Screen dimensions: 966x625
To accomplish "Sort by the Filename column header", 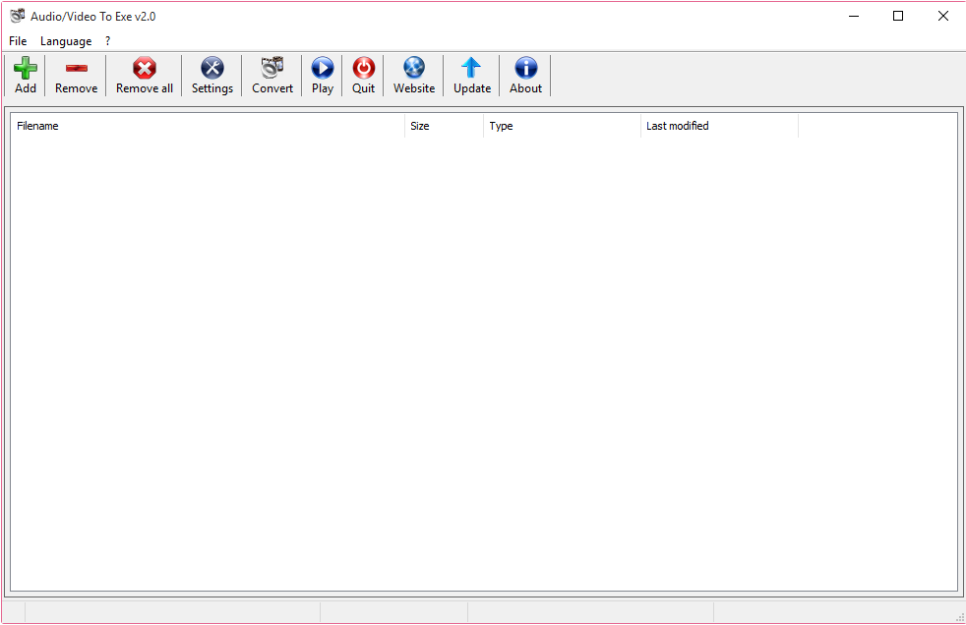I will 208,126.
